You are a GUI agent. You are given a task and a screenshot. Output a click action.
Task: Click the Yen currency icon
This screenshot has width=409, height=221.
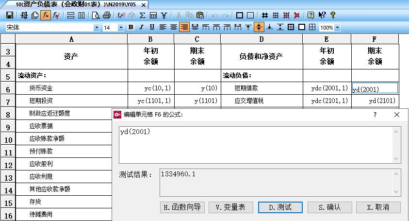[x=164, y=15]
